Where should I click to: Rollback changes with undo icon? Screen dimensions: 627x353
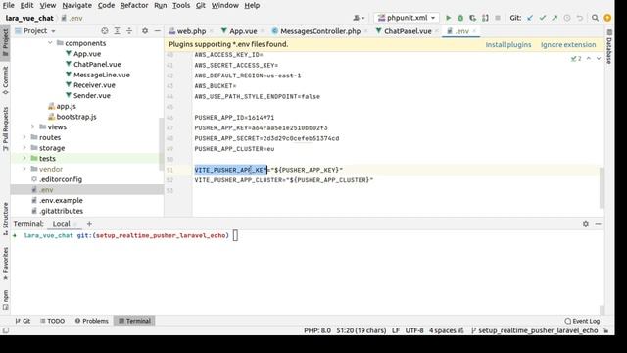tap(579, 18)
